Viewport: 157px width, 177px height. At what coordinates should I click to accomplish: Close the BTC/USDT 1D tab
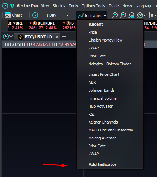(57, 37)
